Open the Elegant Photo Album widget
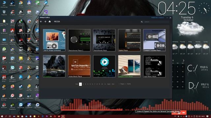Image resolution: width=211 pixels, height=118 pixels. click(x=129, y=66)
